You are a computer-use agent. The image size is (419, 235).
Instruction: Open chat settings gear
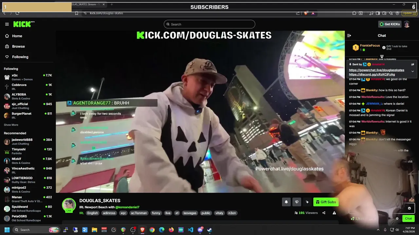pos(397,219)
